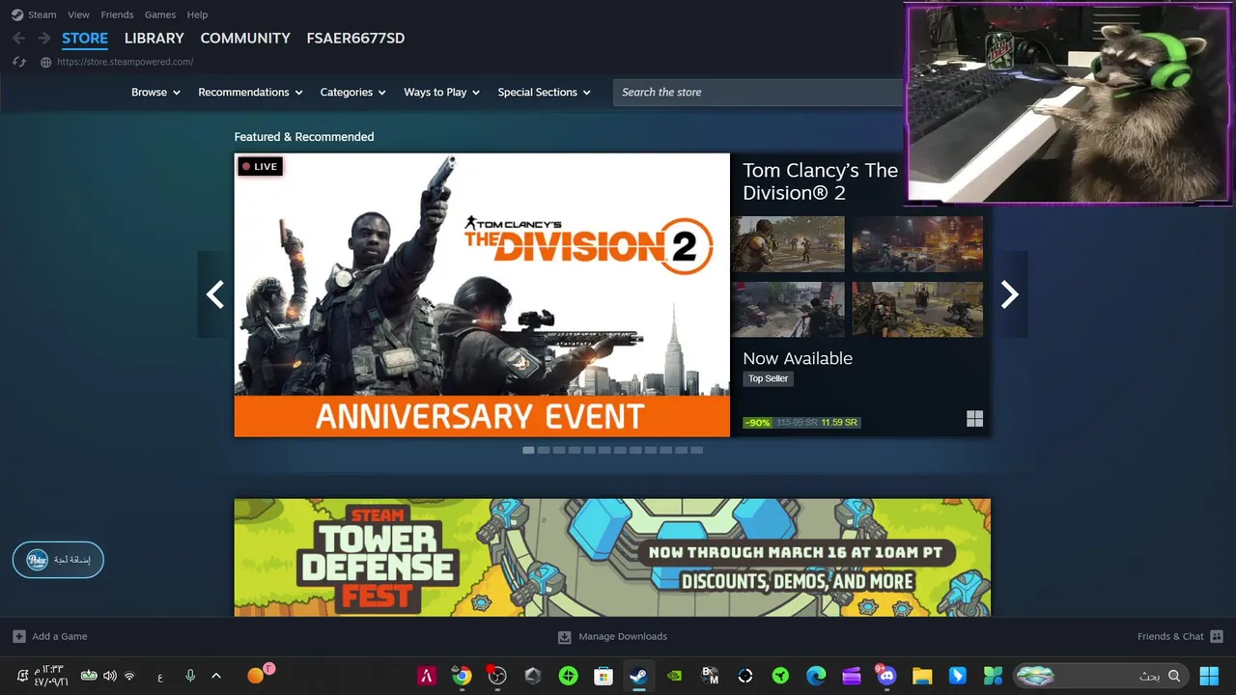Reload the store page with refresh icon
This screenshot has height=695, width=1236.
coord(18,62)
